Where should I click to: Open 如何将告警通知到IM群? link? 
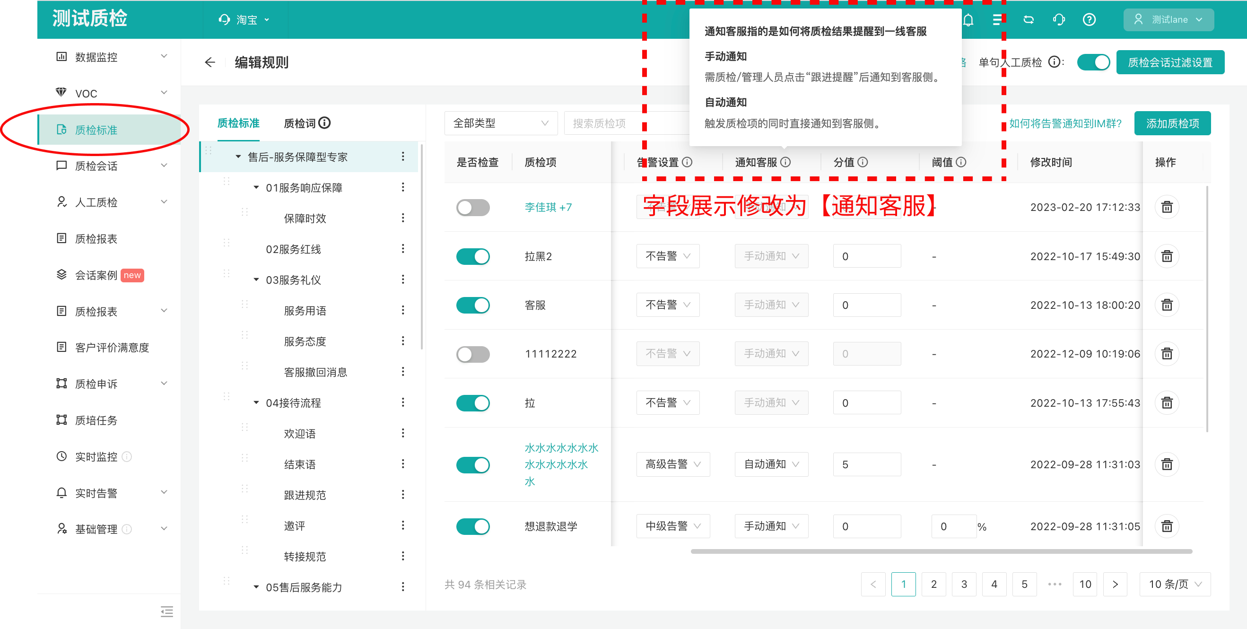1065,123
